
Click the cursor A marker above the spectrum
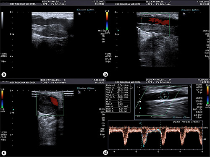(x=140, y=123)
